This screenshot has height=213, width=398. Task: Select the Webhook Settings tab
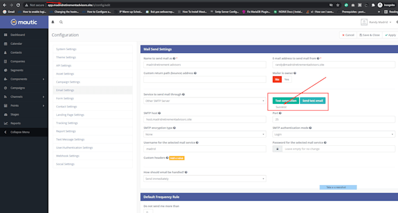coord(92,156)
